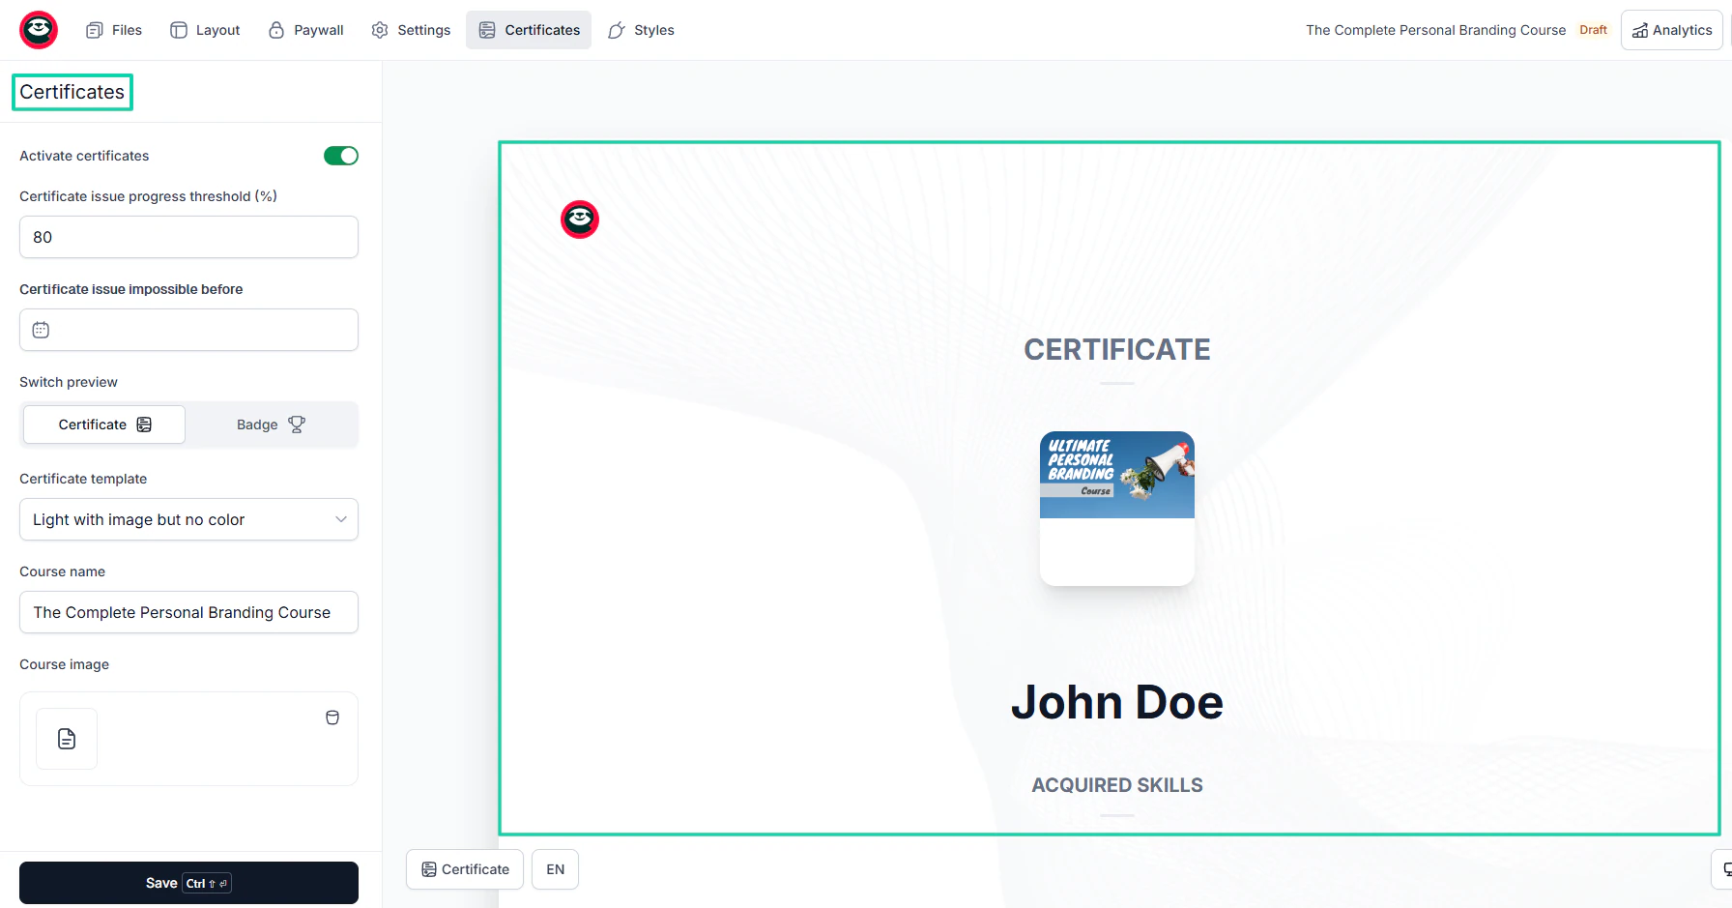Image resolution: width=1732 pixels, height=908 pixels.
Task: Switch preview to Badge
Action: pos(271,425)
